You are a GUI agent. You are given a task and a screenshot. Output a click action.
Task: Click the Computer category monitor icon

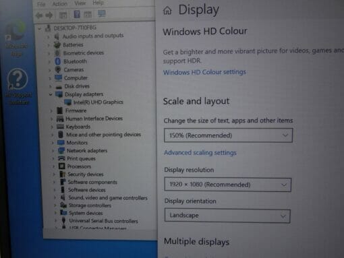(x=58, y=78)
